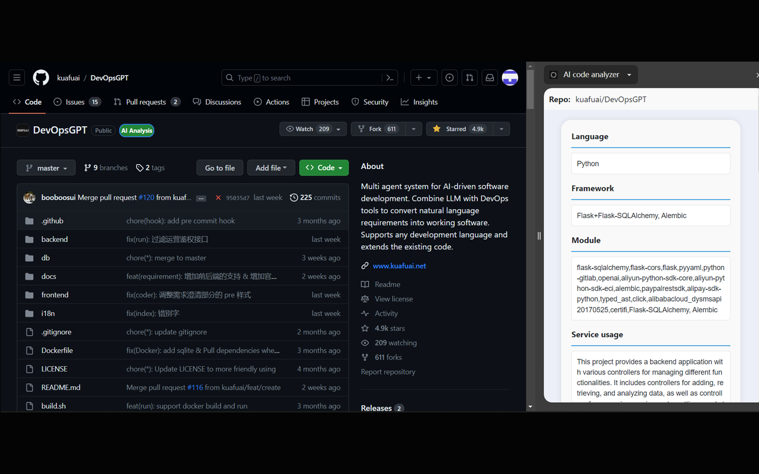
Task: Click the DevOpsGPT repository logo thumbnail
Action: (23, 130)
